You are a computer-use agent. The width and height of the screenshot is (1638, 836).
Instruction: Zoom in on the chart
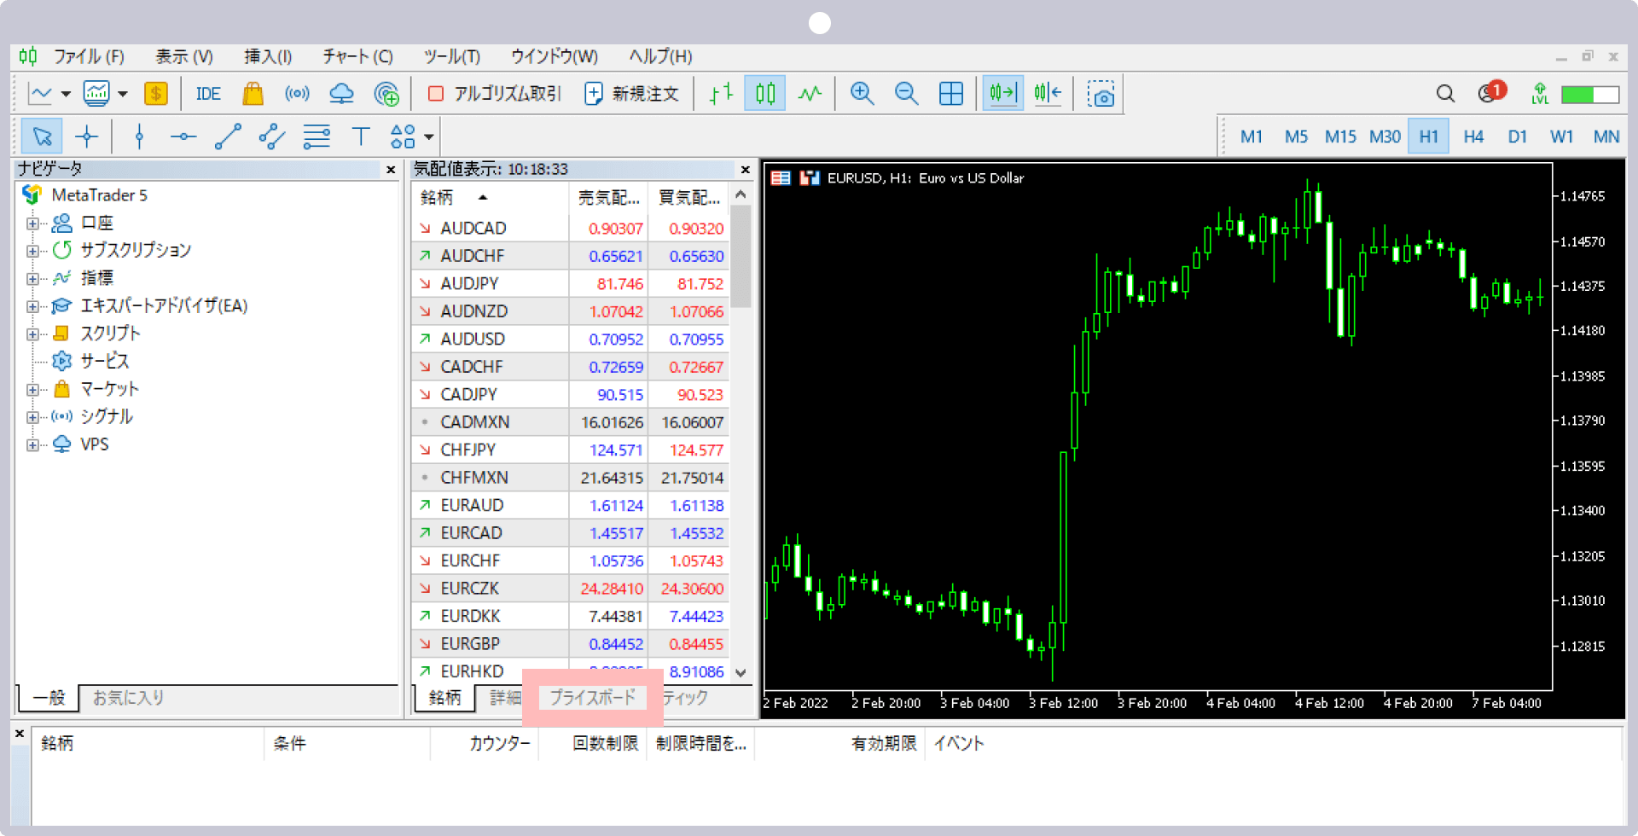click(863, 94)
